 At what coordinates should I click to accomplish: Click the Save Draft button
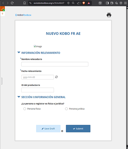[48, 128]
